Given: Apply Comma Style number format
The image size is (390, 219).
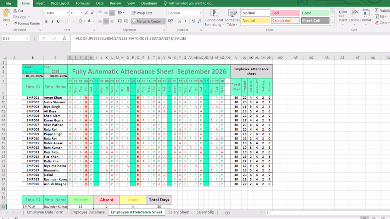Looking at the screenshot, I should pos(185,21).
